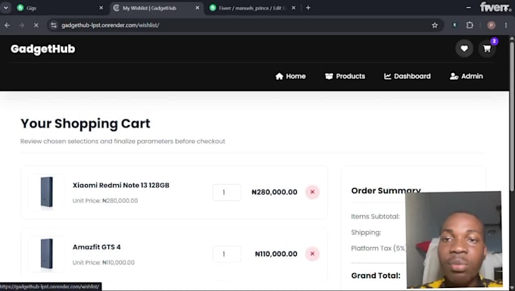The height and width of the screenshot is (291, 515).
Task: Click the address bar URL
Action: pyautogui.click(x=111, y=25)
